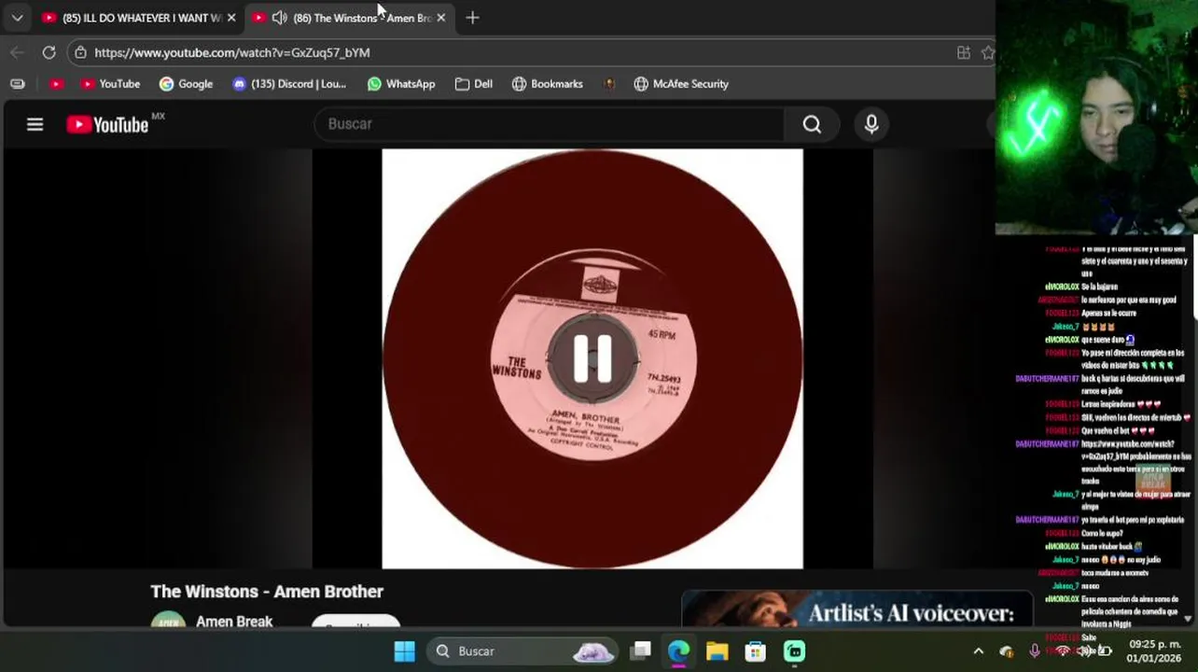Viewport: 1198px width, 672px height.
Task: Click the 'Artlist's AI voiceover' ad banner
Action: pos(857,609)
